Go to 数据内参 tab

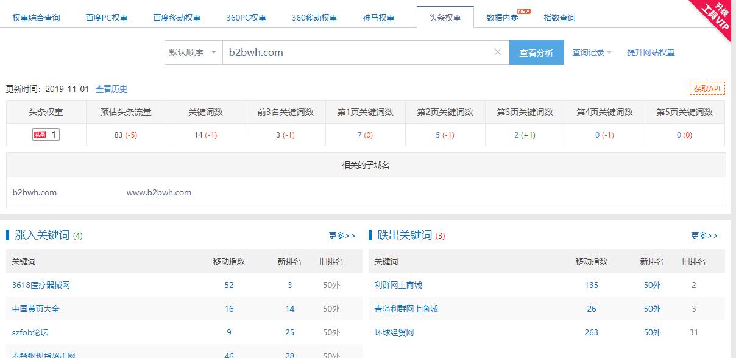pos(503,18)
